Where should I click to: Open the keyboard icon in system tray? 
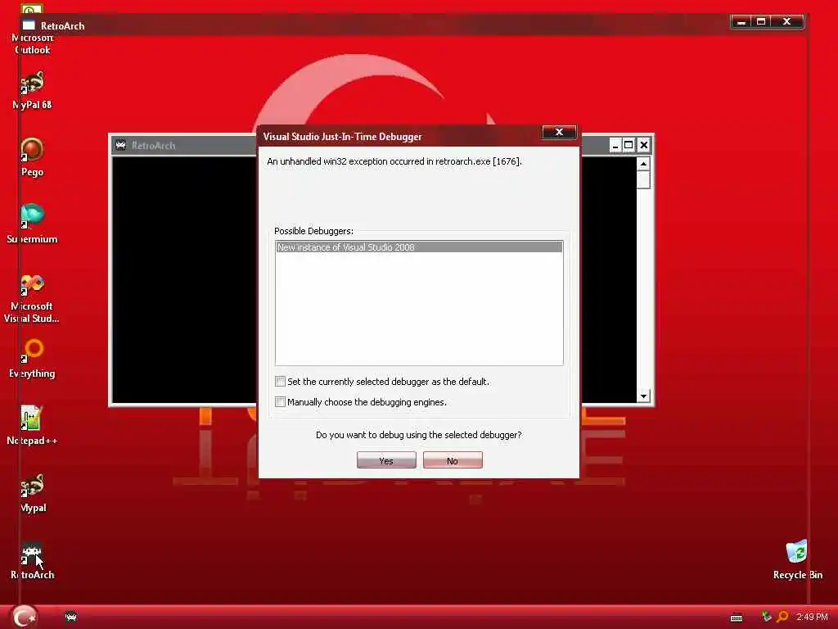coord(737,618)
